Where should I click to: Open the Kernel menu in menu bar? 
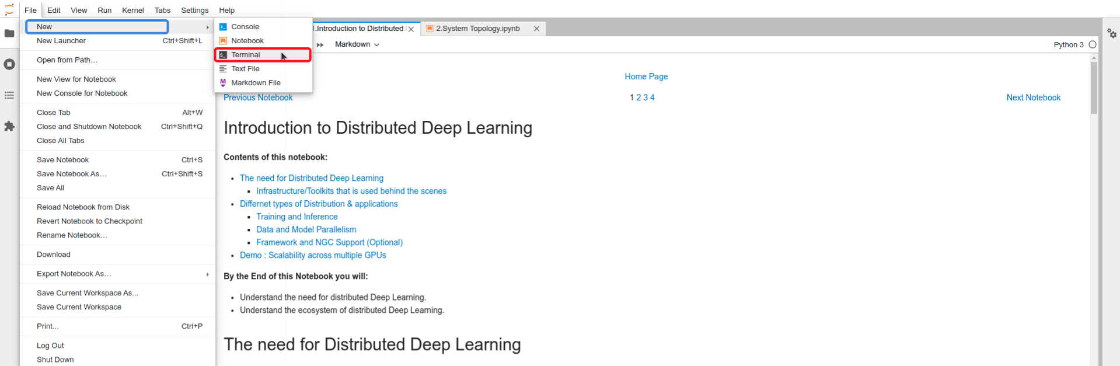132,11
